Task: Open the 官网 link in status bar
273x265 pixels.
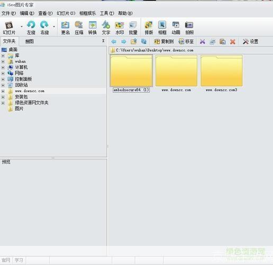Action: coord(6,260)
